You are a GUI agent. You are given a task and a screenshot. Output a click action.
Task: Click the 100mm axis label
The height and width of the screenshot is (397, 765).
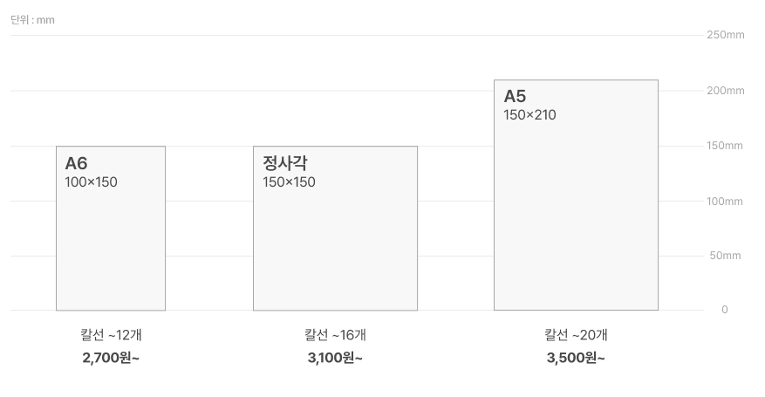click(x=725, y=201)
